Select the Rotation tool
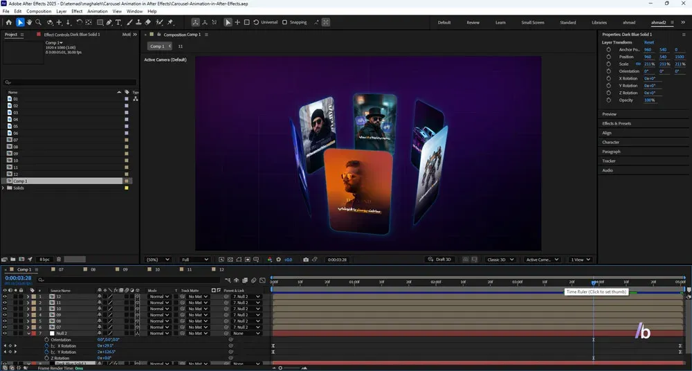This screenshot has height=371, width=692. 80,22
